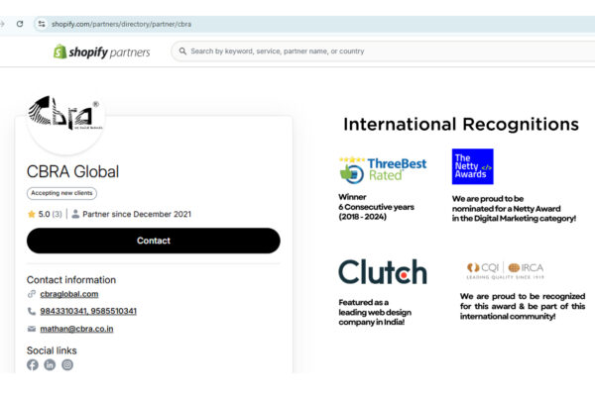595x396 pixels.
Task: Open site information icon in address bar
Action: pos(42,24)
